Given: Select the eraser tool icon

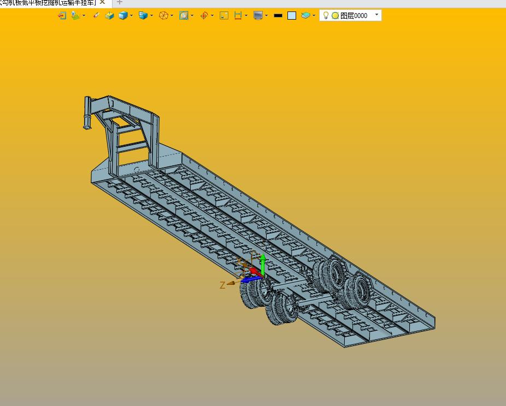Looking at the screenshot, I should point(96,15).
